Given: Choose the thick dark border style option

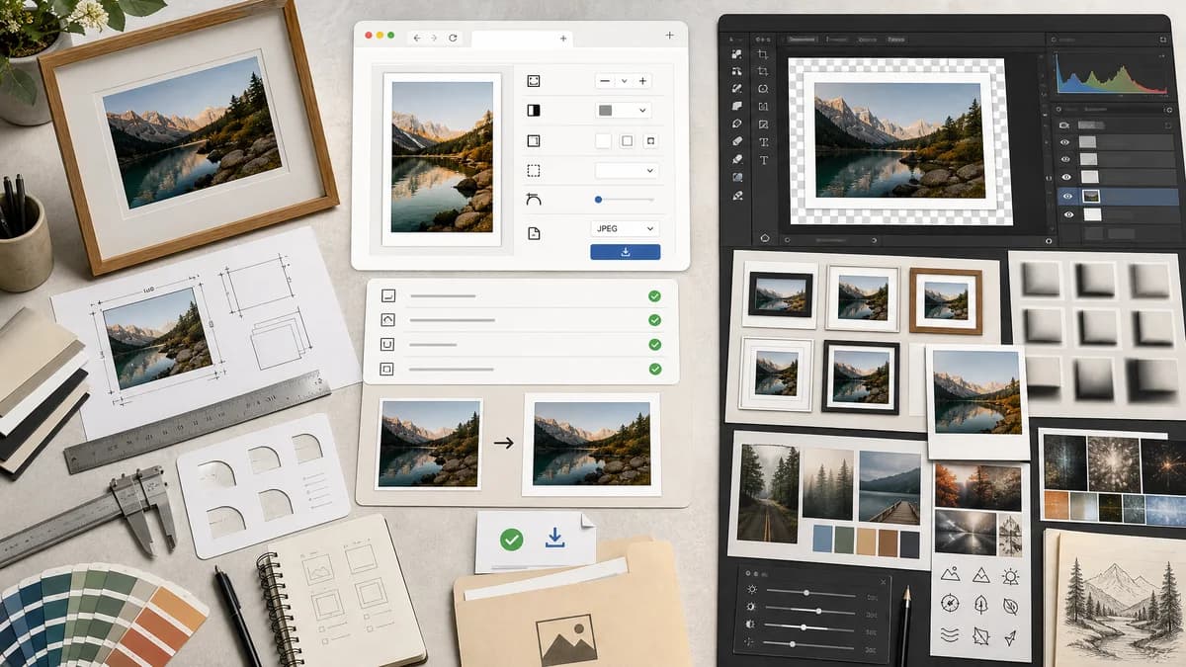Looking at the screenshot, I should tap(650, 141).
